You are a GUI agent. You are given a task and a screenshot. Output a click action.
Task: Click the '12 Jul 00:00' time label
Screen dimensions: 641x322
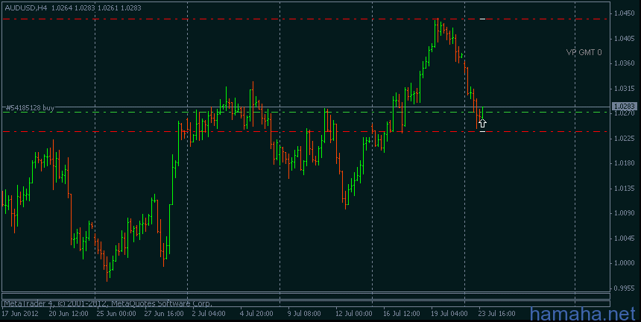353,313
